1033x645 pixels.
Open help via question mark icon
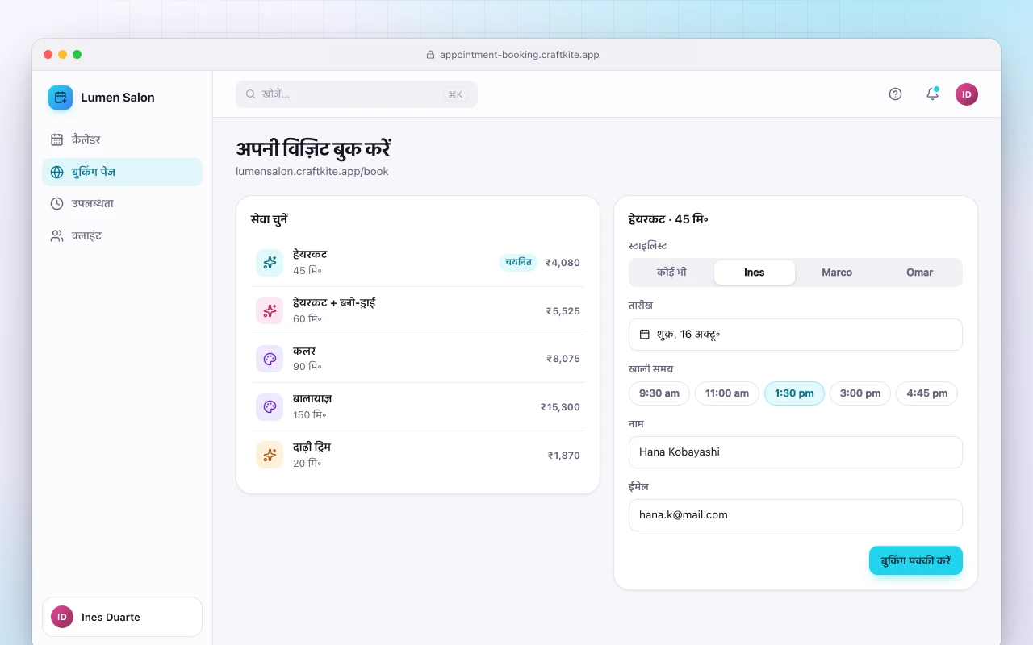click(895, 94)
